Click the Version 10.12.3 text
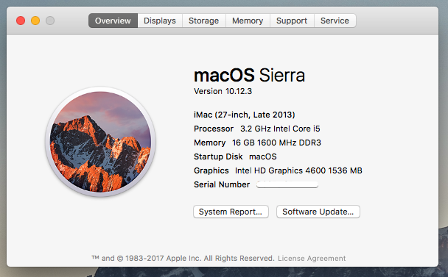The width and height of the screenshot is (448, 277). (223, 91)
